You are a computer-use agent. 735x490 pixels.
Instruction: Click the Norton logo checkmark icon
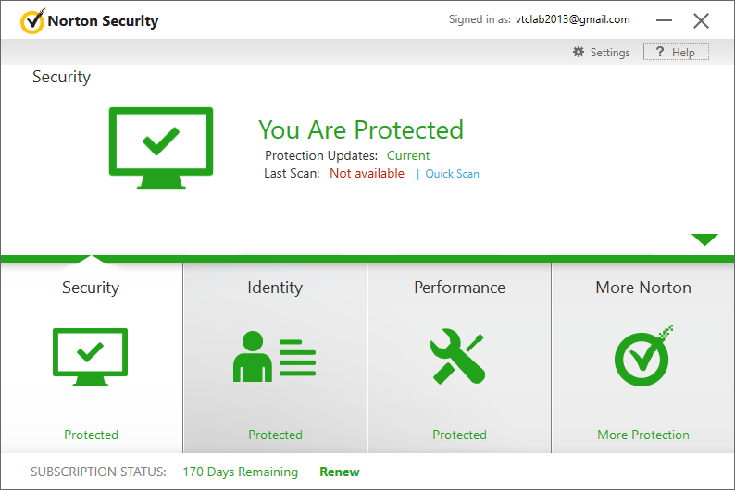[31, 20]
